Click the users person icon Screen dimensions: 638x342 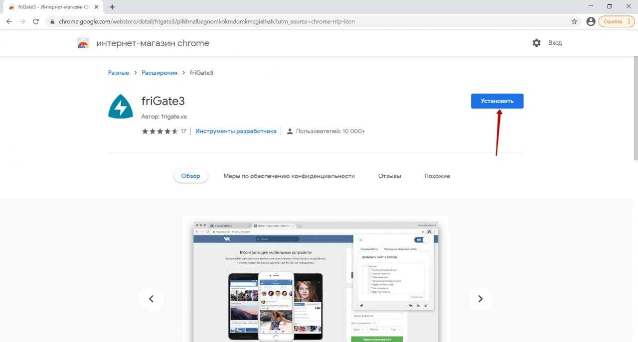(x=290, y=131)
